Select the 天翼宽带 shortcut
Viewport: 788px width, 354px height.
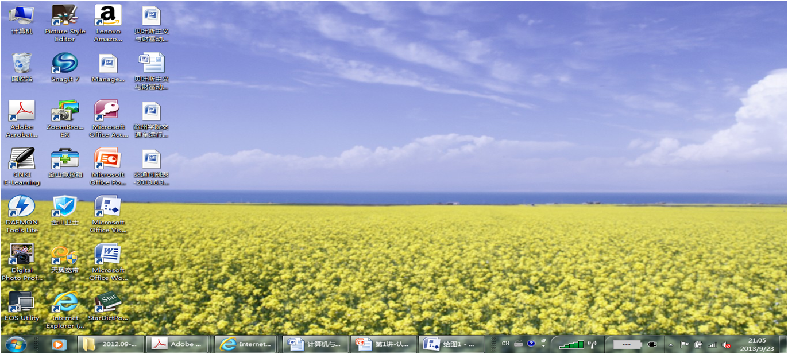(65, 258)
